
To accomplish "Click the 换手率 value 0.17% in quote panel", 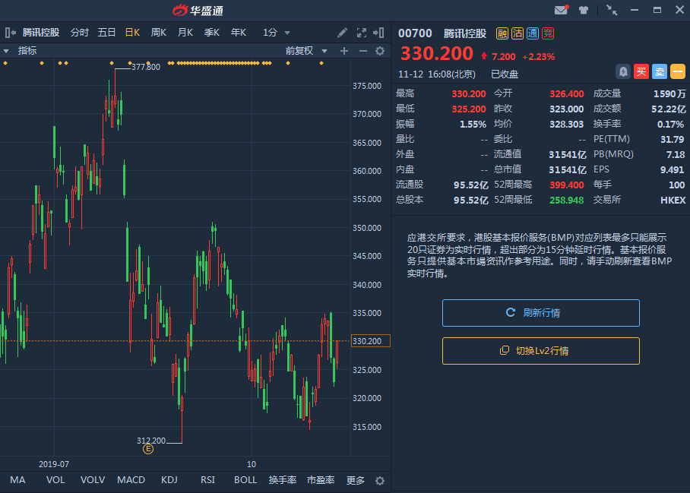I will [x=671, y=125].
